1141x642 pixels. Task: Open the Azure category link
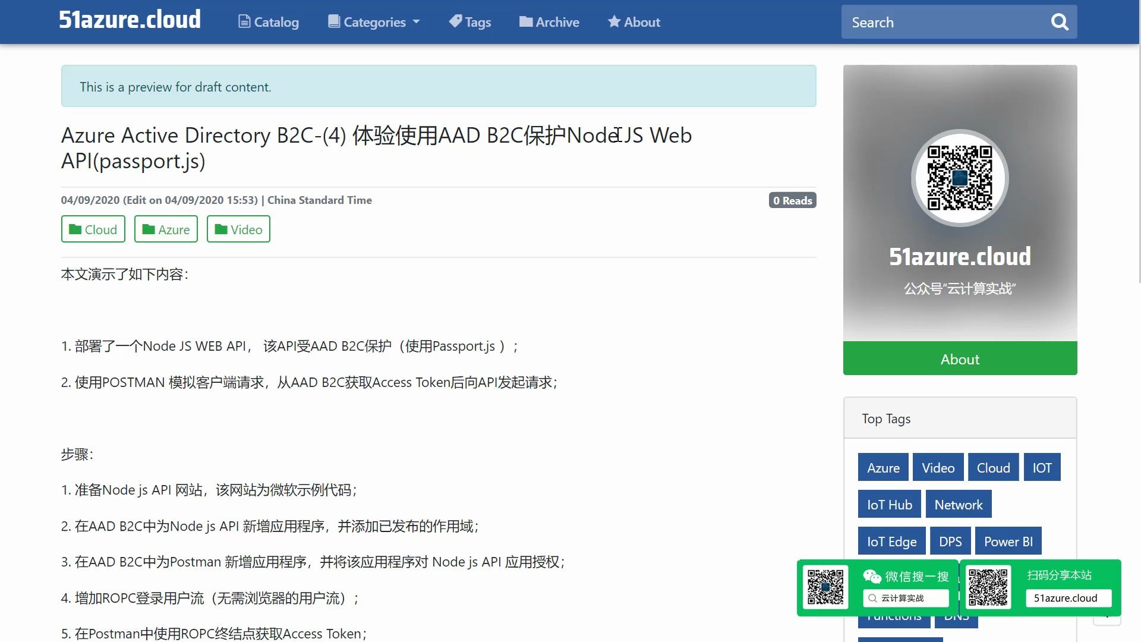pyautogui.click(x=166, y=229)
